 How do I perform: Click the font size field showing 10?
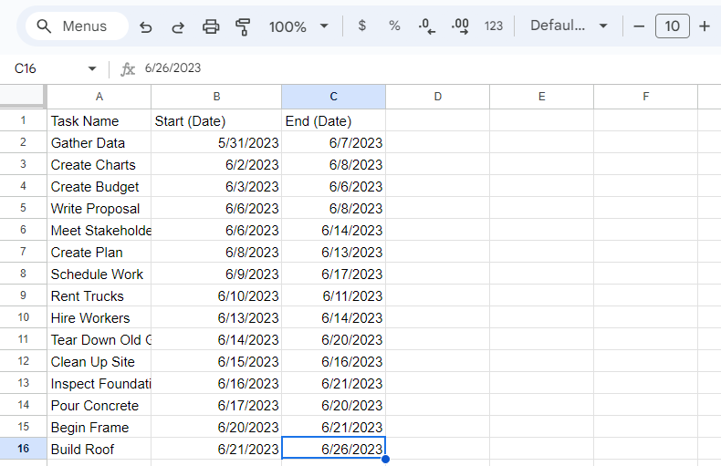(x=672, y=26)
